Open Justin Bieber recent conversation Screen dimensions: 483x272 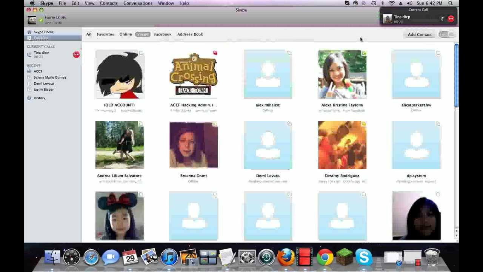44,90
